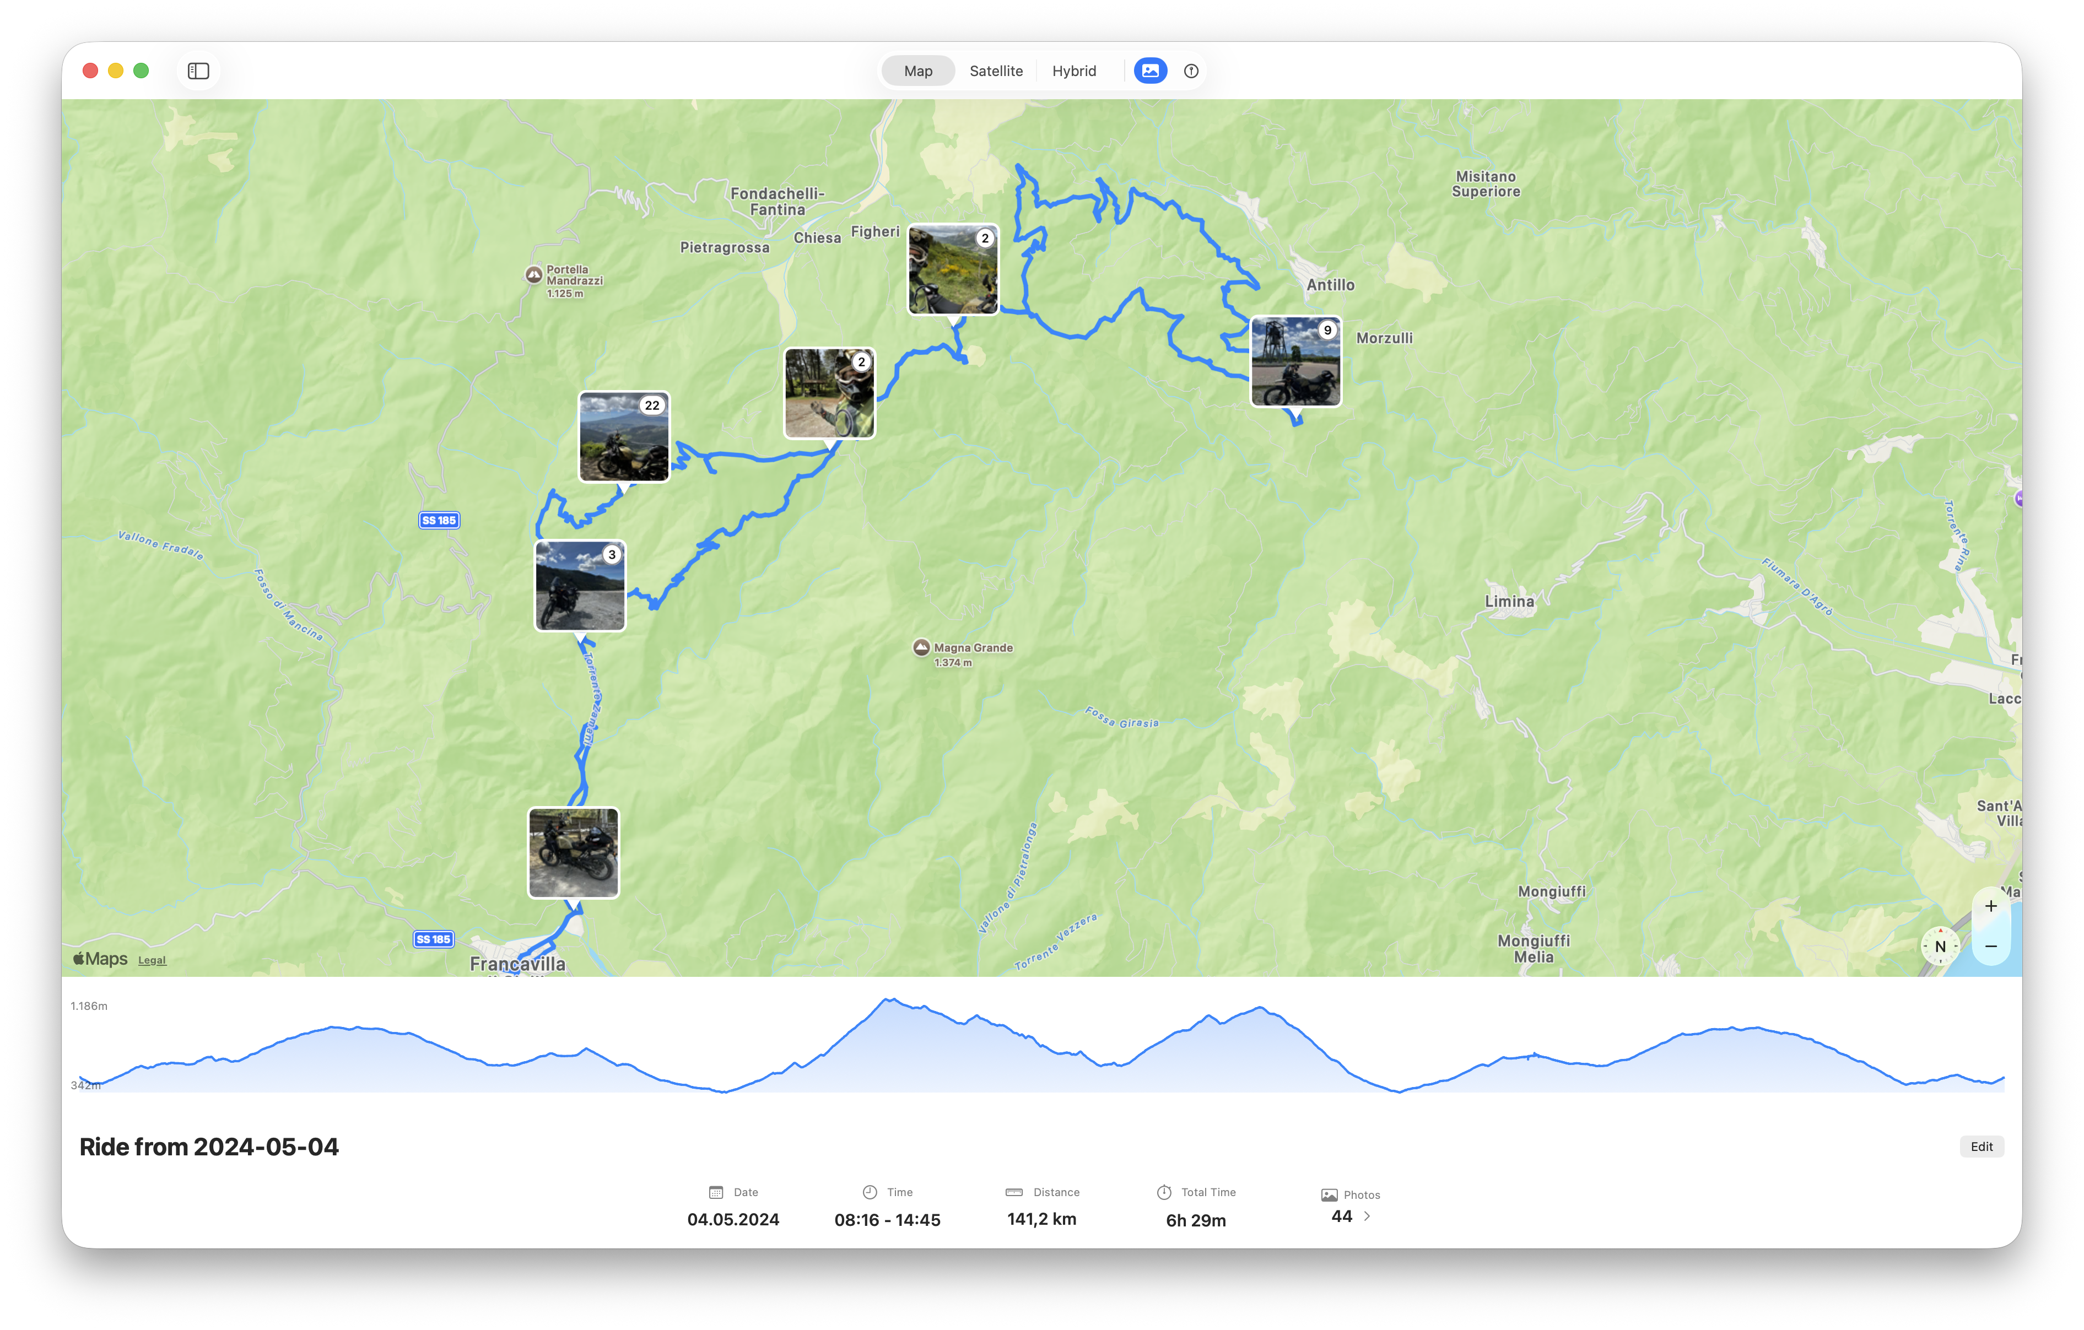
Task: Click the Edit button for the ride
Action: [x=1982, y=1145]
